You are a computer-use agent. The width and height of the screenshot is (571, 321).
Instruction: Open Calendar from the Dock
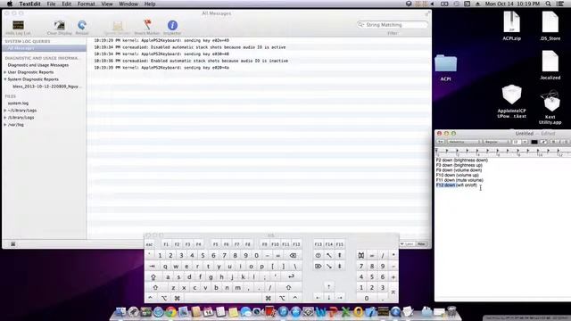[x=208, y=311]
